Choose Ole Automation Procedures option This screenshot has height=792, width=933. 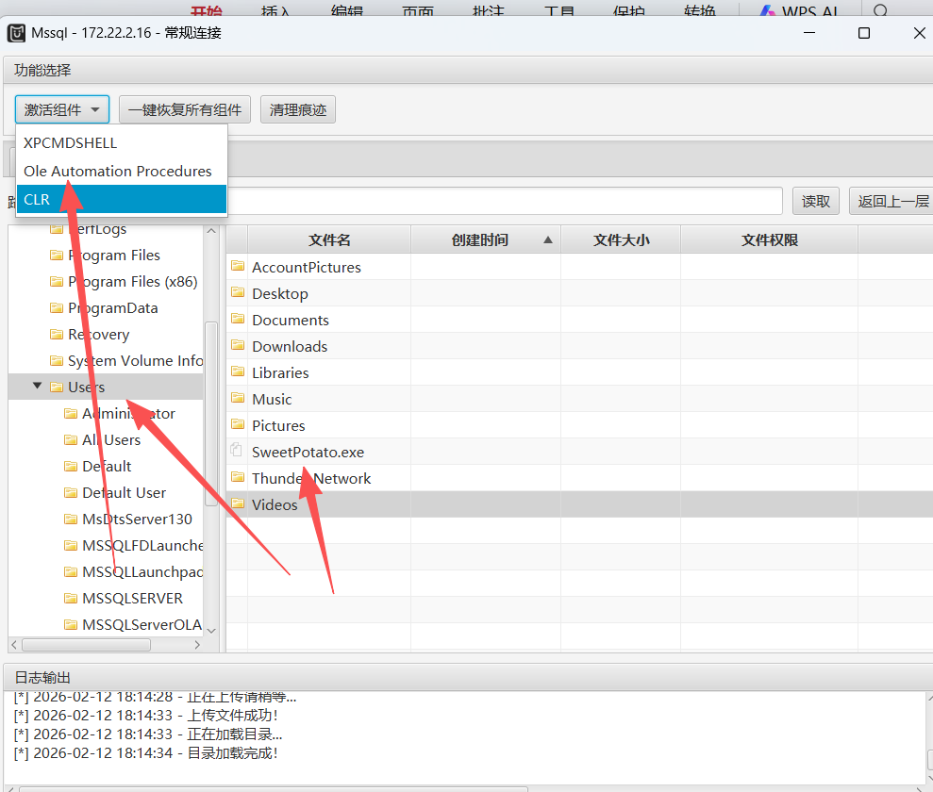pyautogui.click(x=122, y=172)
